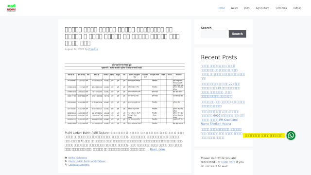Click the yellow WhatsApp group join banner
The image size is (311, 175).
263,136
